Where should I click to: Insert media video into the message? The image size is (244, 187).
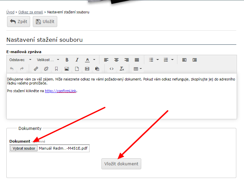pyautogui.click(x=87, y=69)
